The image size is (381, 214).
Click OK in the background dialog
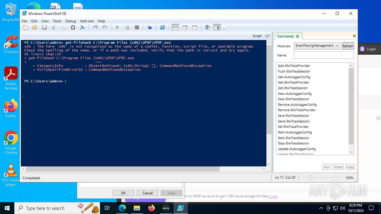(123, 193)
